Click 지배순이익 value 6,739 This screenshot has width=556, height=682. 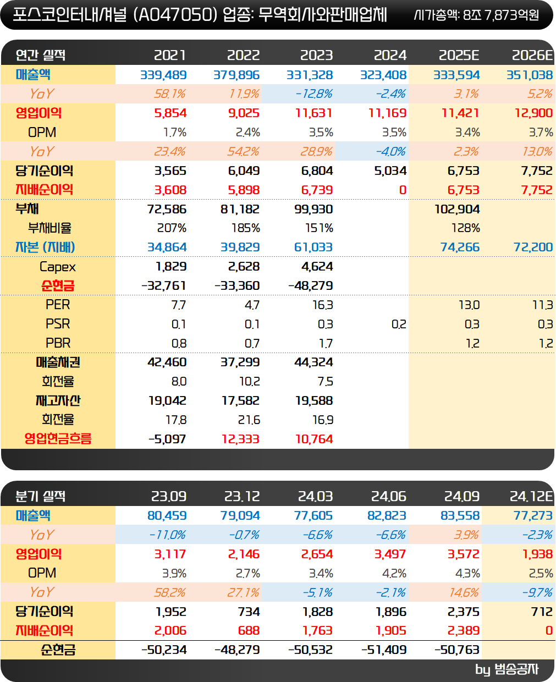tap(317, 190)
